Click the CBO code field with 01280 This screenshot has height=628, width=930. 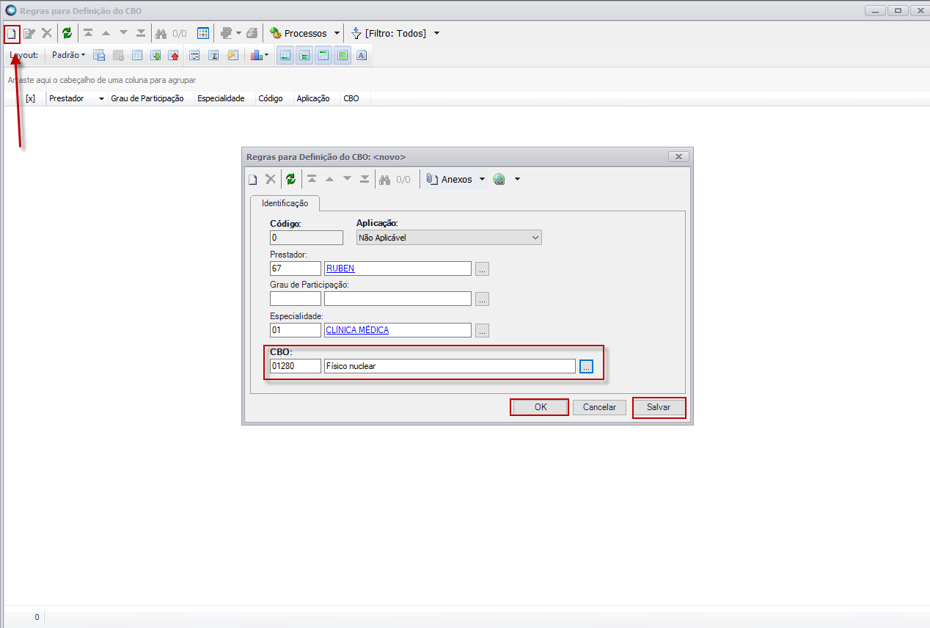(x=296, y=366)
